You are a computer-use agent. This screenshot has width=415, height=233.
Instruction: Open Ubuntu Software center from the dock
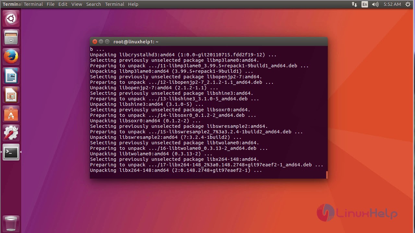click(x=11, y=114)
